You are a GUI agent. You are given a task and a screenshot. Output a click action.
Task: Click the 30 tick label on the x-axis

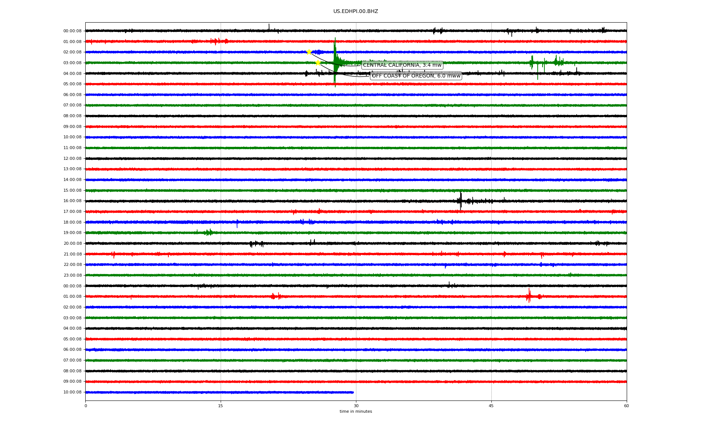(356, 406)
